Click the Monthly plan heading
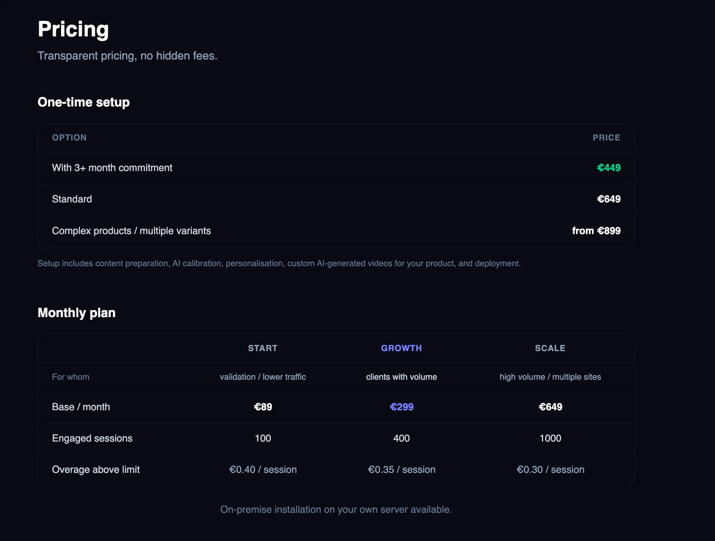Screen dimensions: 715x541 [76, 313]
